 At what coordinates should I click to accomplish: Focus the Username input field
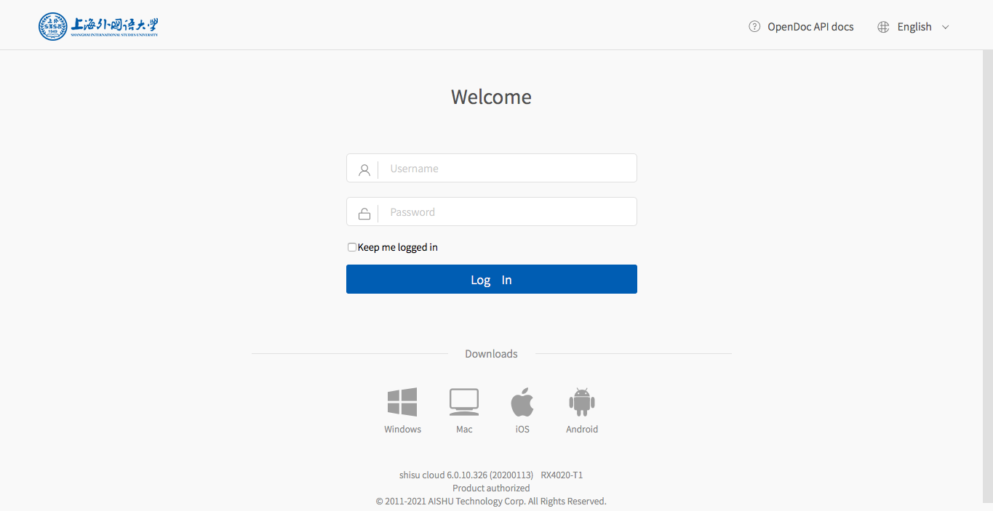tap(509, 169)
